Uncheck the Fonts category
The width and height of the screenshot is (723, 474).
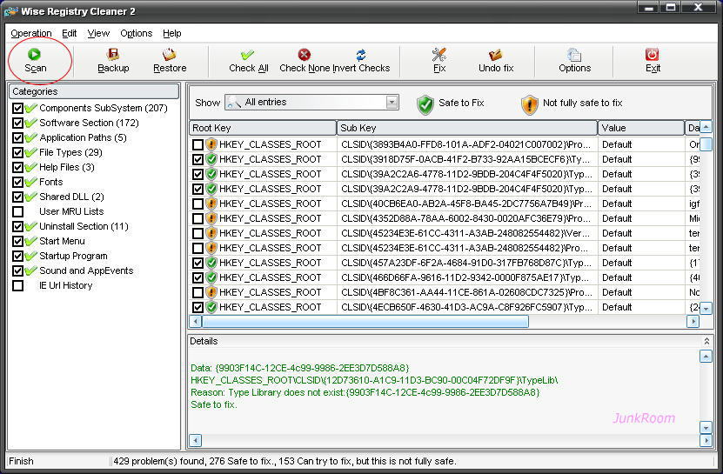point(18,182)
